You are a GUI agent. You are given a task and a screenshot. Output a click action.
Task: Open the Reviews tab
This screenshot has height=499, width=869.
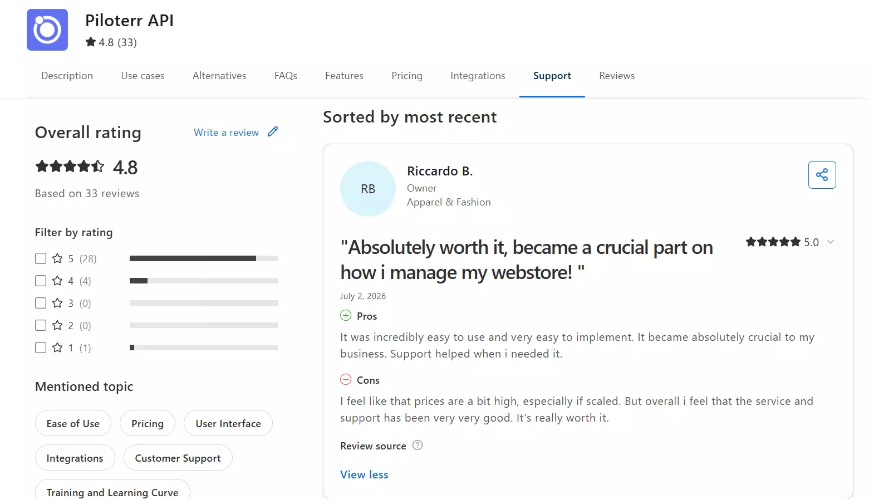coord(617,76)
